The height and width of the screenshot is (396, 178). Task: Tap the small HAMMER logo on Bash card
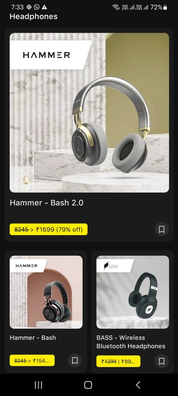26,266
